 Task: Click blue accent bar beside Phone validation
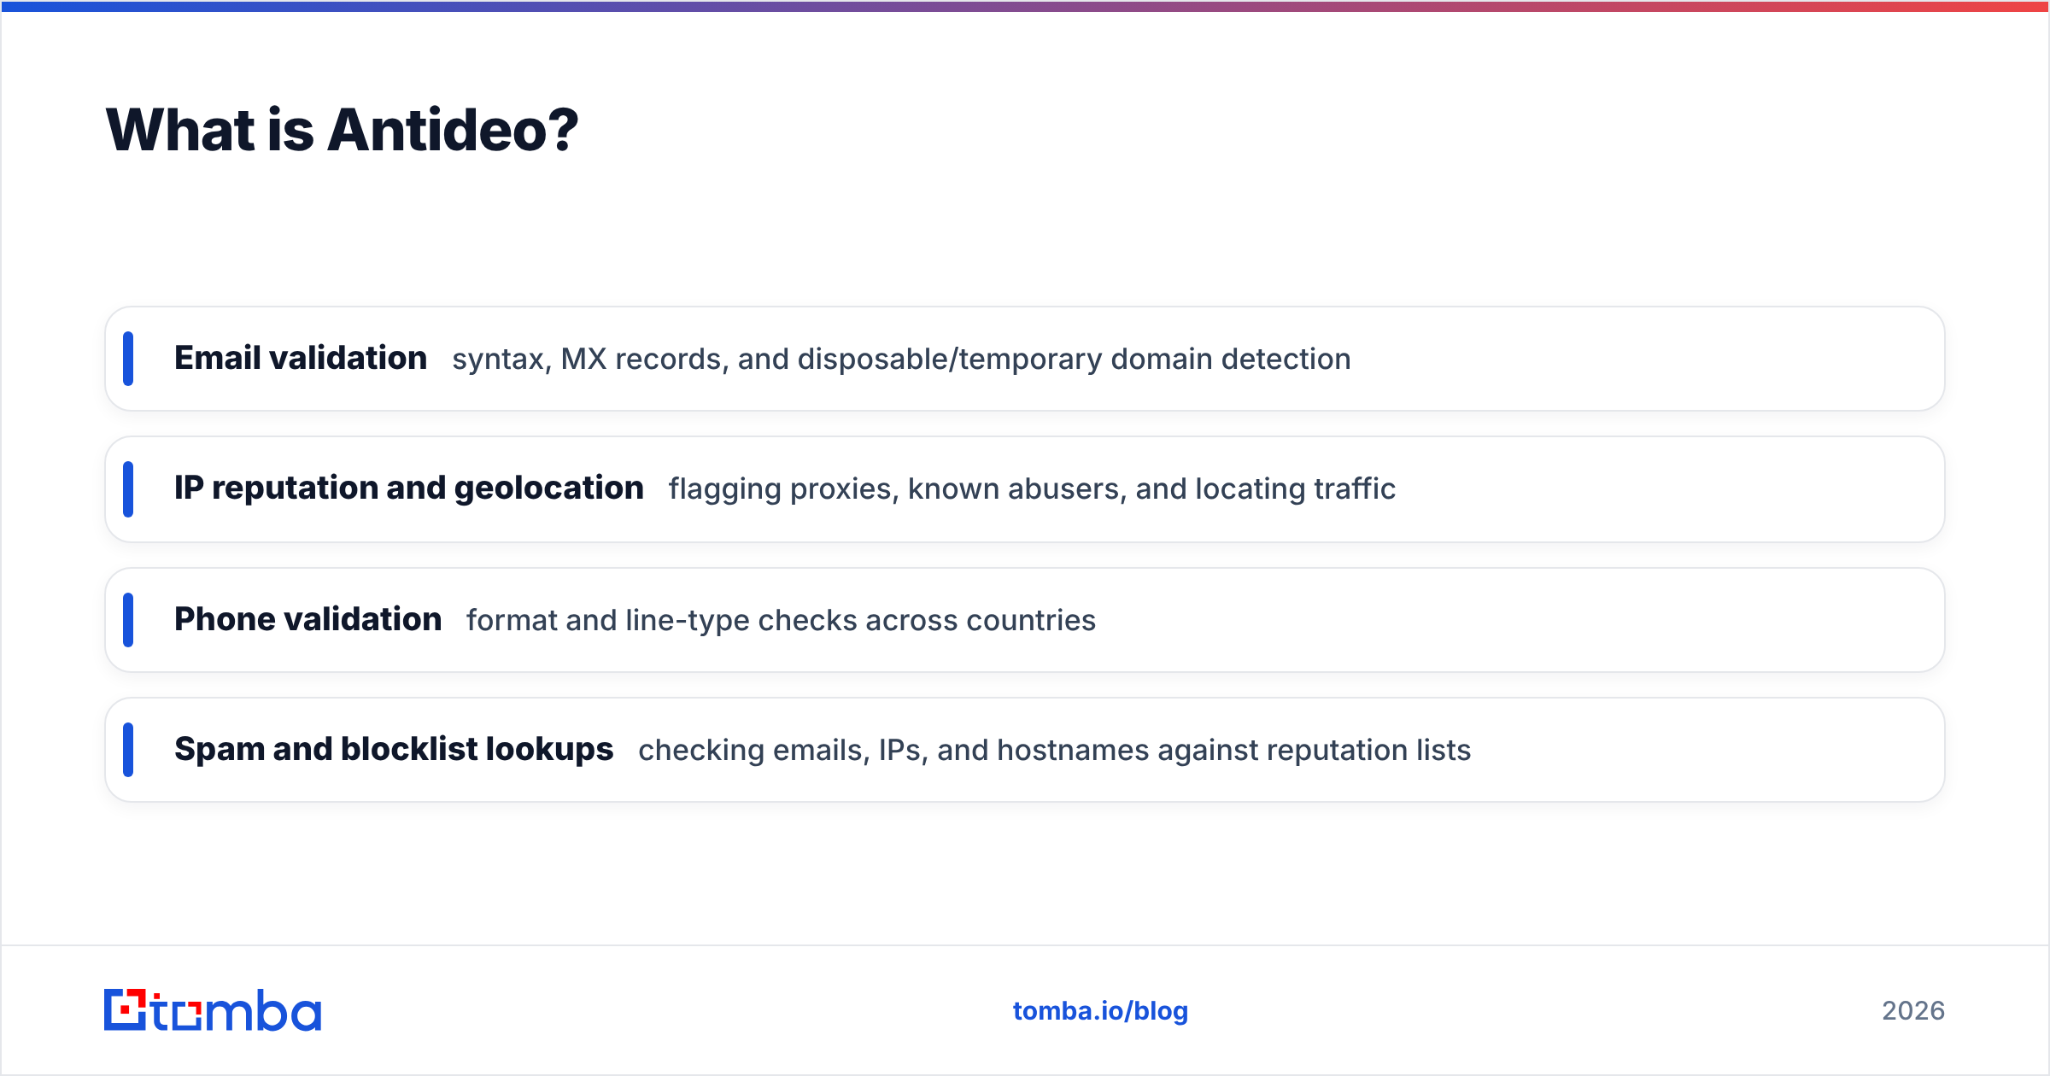[128, 620]
